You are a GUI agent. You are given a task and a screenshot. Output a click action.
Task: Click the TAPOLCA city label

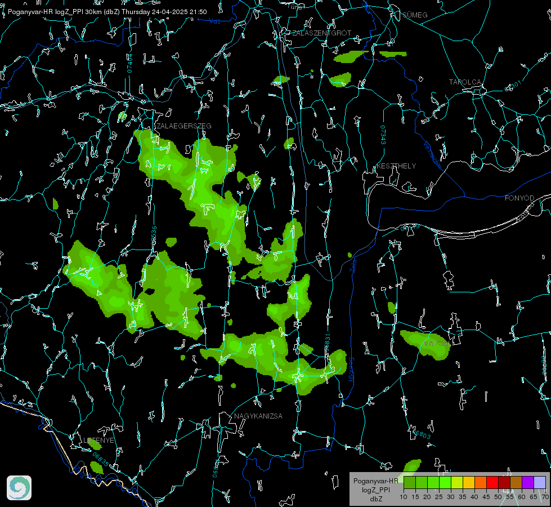465,82
